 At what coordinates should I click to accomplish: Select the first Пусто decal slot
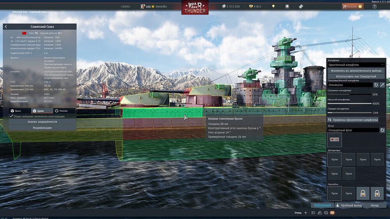coord(334,193)
